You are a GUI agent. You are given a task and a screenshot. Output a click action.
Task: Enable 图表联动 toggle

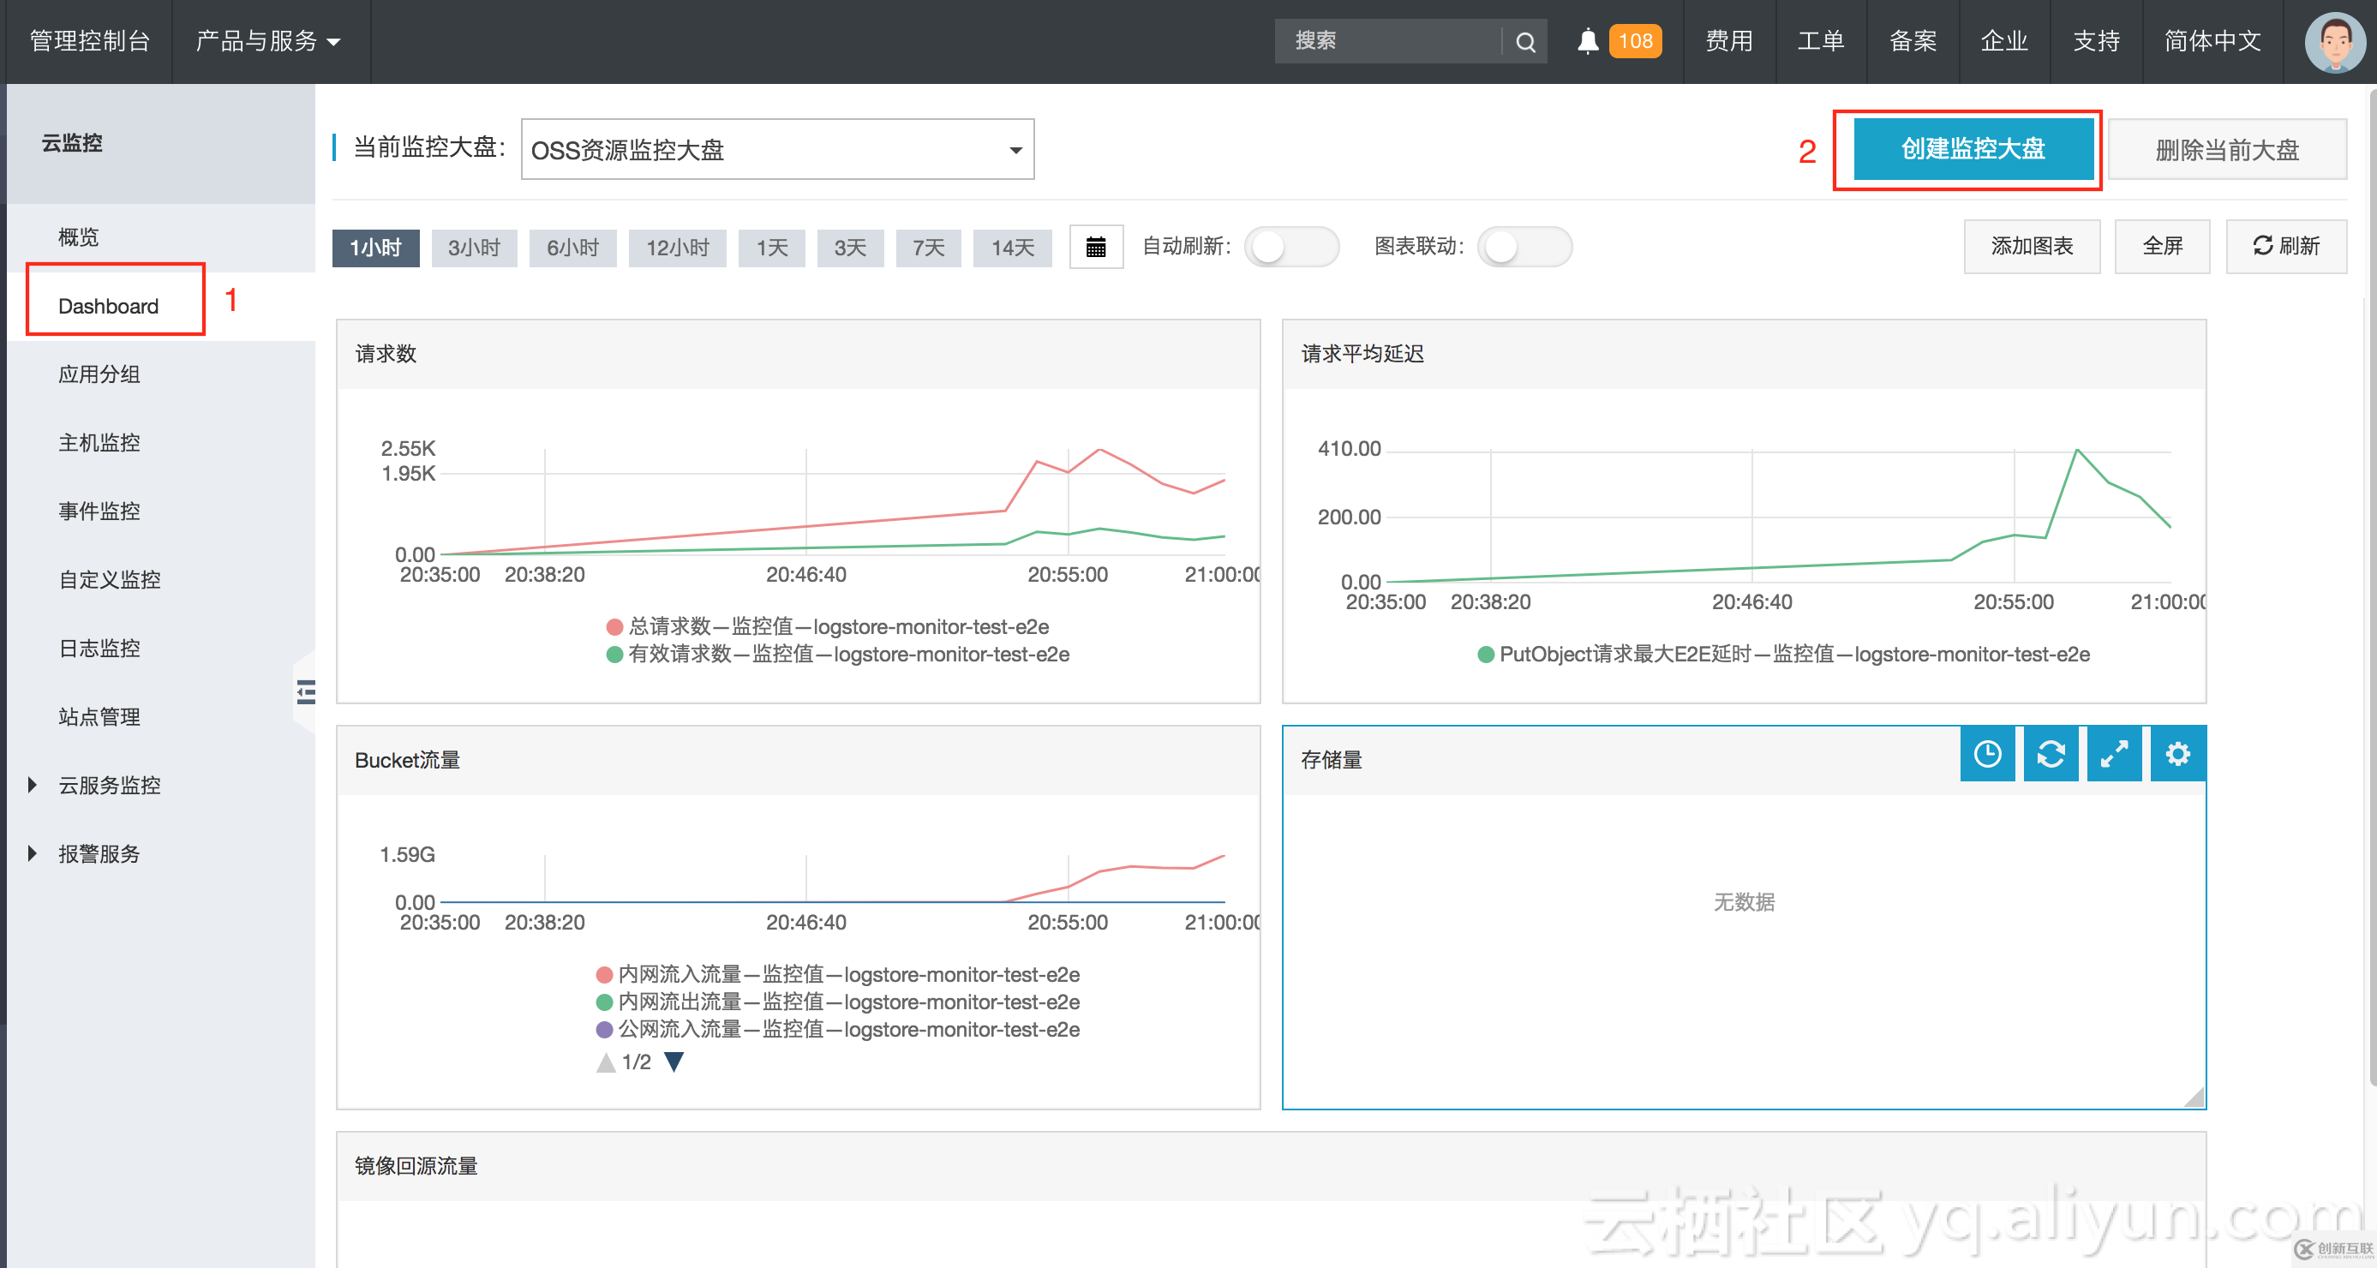click(x=1524, y=247)
